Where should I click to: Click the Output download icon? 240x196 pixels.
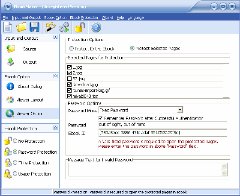pos(10,62)
